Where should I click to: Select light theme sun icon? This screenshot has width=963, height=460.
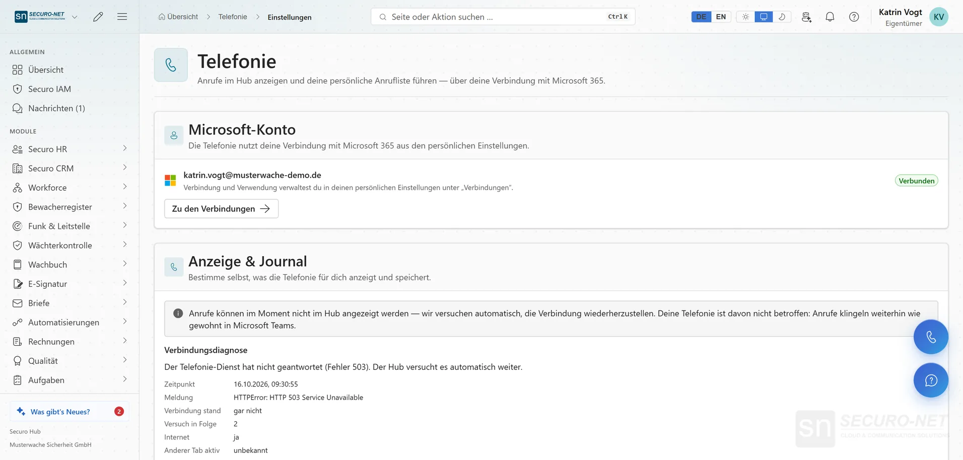[745, 17]
